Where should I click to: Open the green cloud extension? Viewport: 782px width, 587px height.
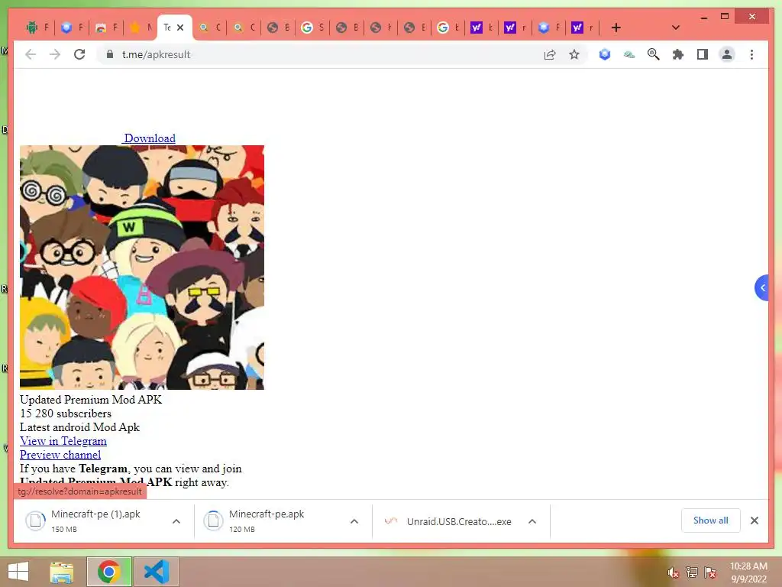(x=629, y=55)
